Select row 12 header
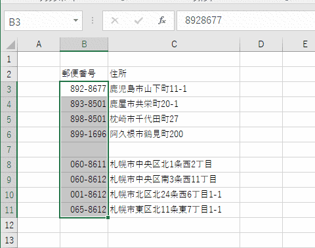315x248 pixels. point(9,225)
